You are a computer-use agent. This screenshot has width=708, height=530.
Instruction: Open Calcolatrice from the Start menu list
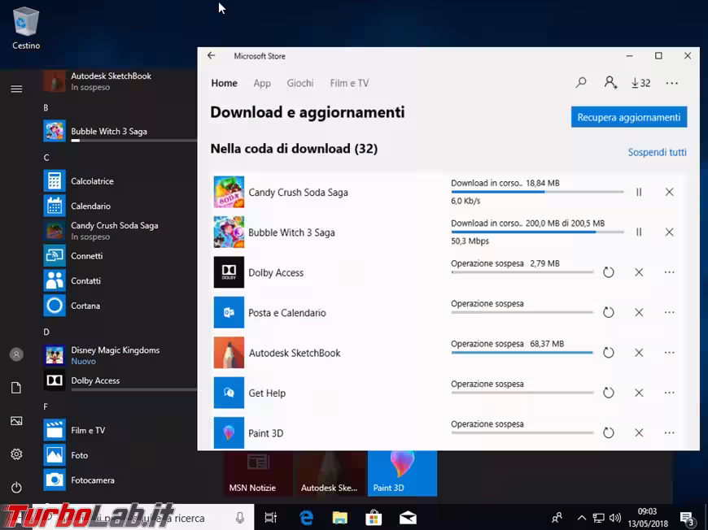pos(91,181)
